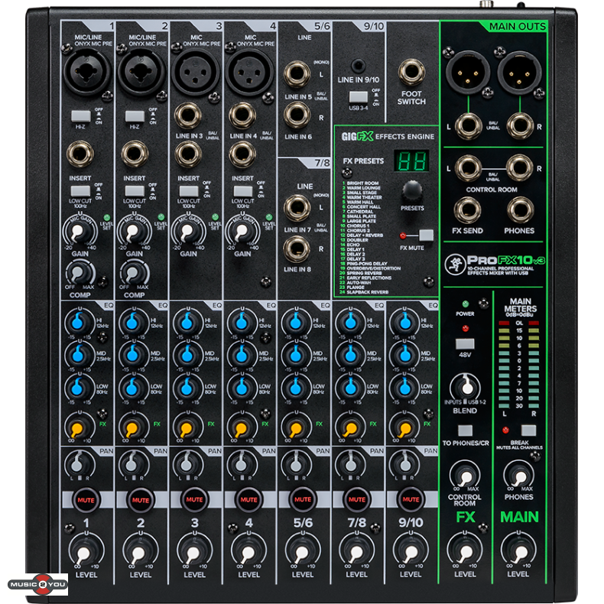Click the LINE IN 8 right jack
Screen dimensions: 604x604
[297, 248]
